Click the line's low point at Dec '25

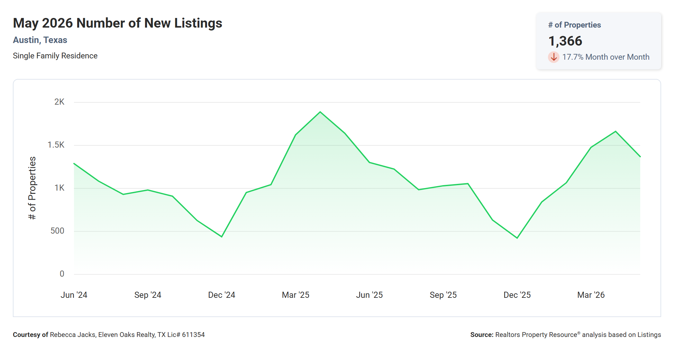[x=517, y=238]
